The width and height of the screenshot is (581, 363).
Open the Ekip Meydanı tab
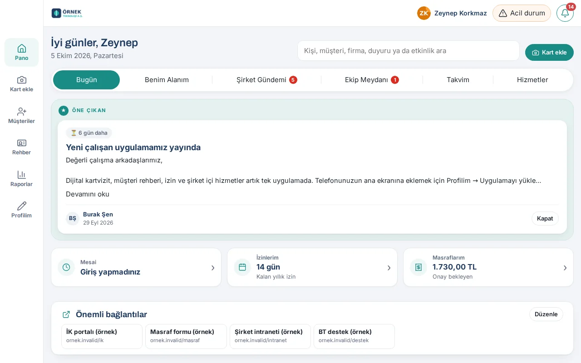tap(372, 80)
